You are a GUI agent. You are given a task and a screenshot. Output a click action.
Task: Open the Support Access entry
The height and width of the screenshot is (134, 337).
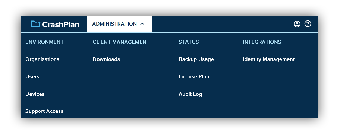44,111
